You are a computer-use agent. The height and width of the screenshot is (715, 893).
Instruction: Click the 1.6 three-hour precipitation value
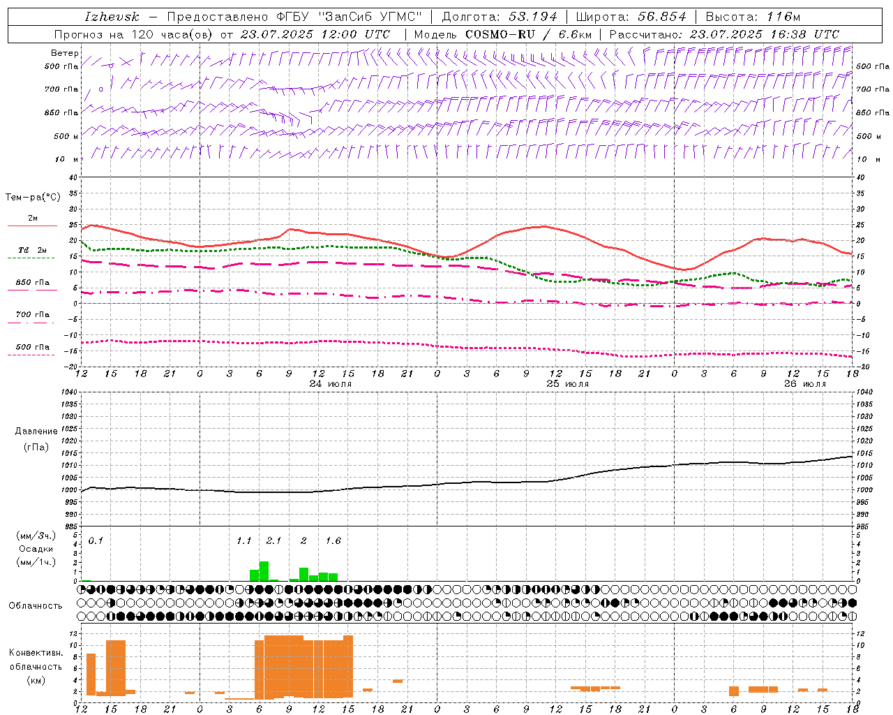click(333, 540)
